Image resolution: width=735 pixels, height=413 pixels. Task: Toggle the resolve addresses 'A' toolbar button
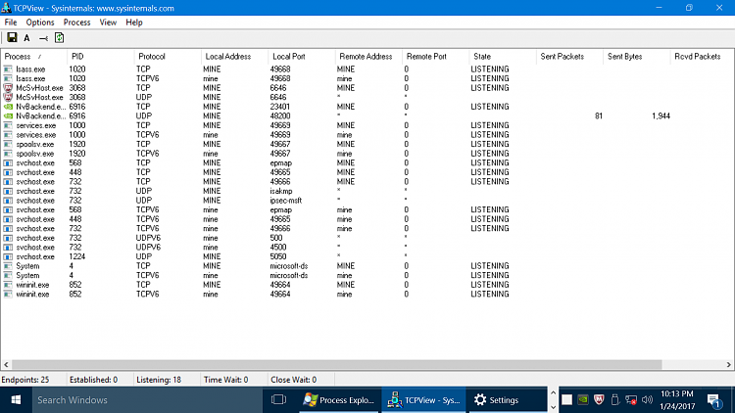point(27,38)
